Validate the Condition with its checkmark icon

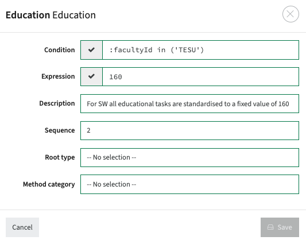pyautogui.click(x=91, y=50)
